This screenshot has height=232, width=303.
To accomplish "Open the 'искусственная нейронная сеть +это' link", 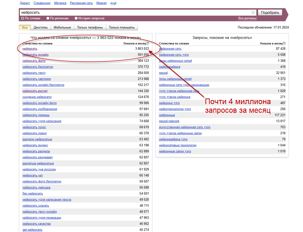I will pyautogui.click(x=185, y=127).
